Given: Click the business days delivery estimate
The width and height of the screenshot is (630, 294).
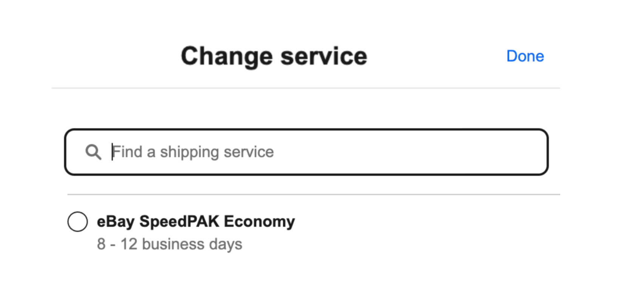Looking at the screenshot, I should (170, 244).
